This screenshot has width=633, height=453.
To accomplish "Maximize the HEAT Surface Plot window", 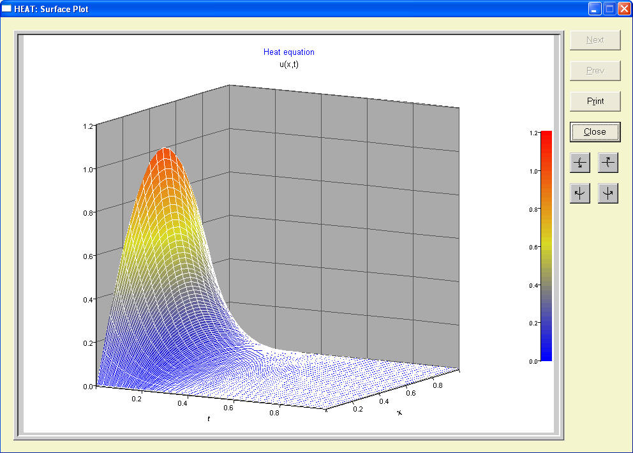I will tap(609, 9).
